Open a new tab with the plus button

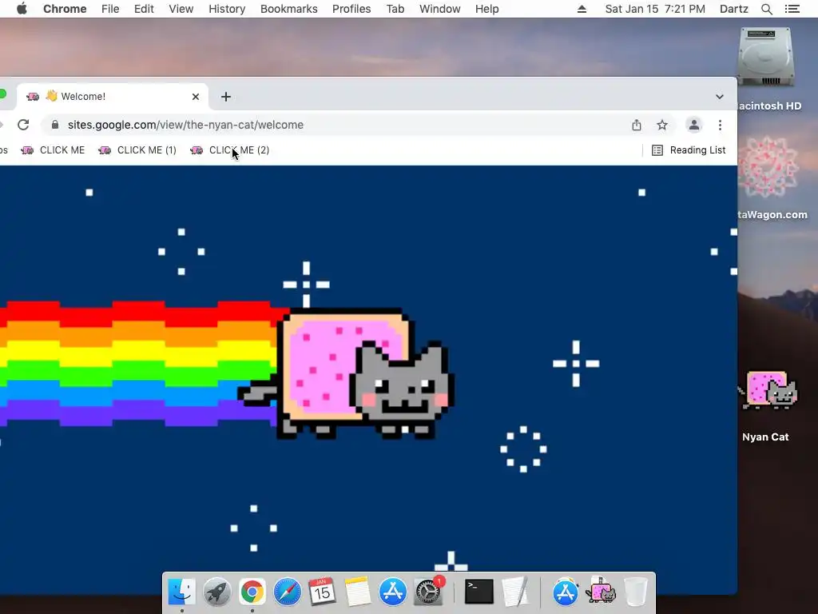point(226,97)
